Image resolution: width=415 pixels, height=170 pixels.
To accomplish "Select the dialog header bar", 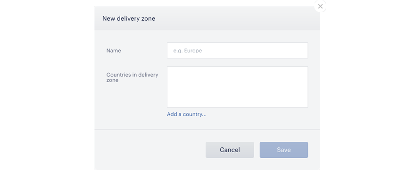I will click(207, 18).
